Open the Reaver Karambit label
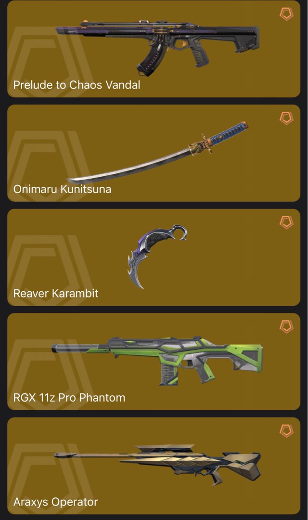308x520 pixels. [x=56, y=293]
